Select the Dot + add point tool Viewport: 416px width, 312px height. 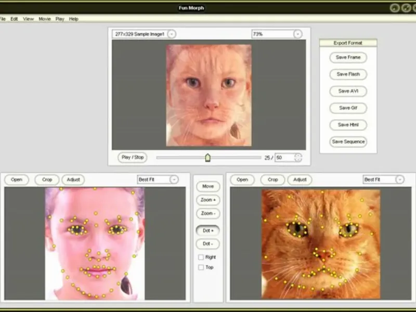(x=208, y=230)
